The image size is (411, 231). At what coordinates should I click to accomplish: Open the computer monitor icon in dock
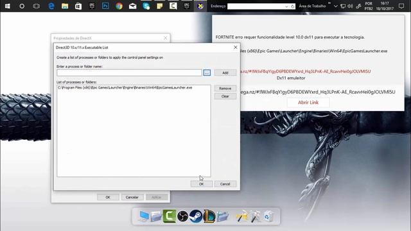click(x=144, y=216)
